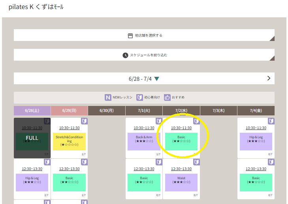Click beginner badge on 6/29 10:30 Stretch&Conditioning card
288x204 pixels.
coord(84,121)
